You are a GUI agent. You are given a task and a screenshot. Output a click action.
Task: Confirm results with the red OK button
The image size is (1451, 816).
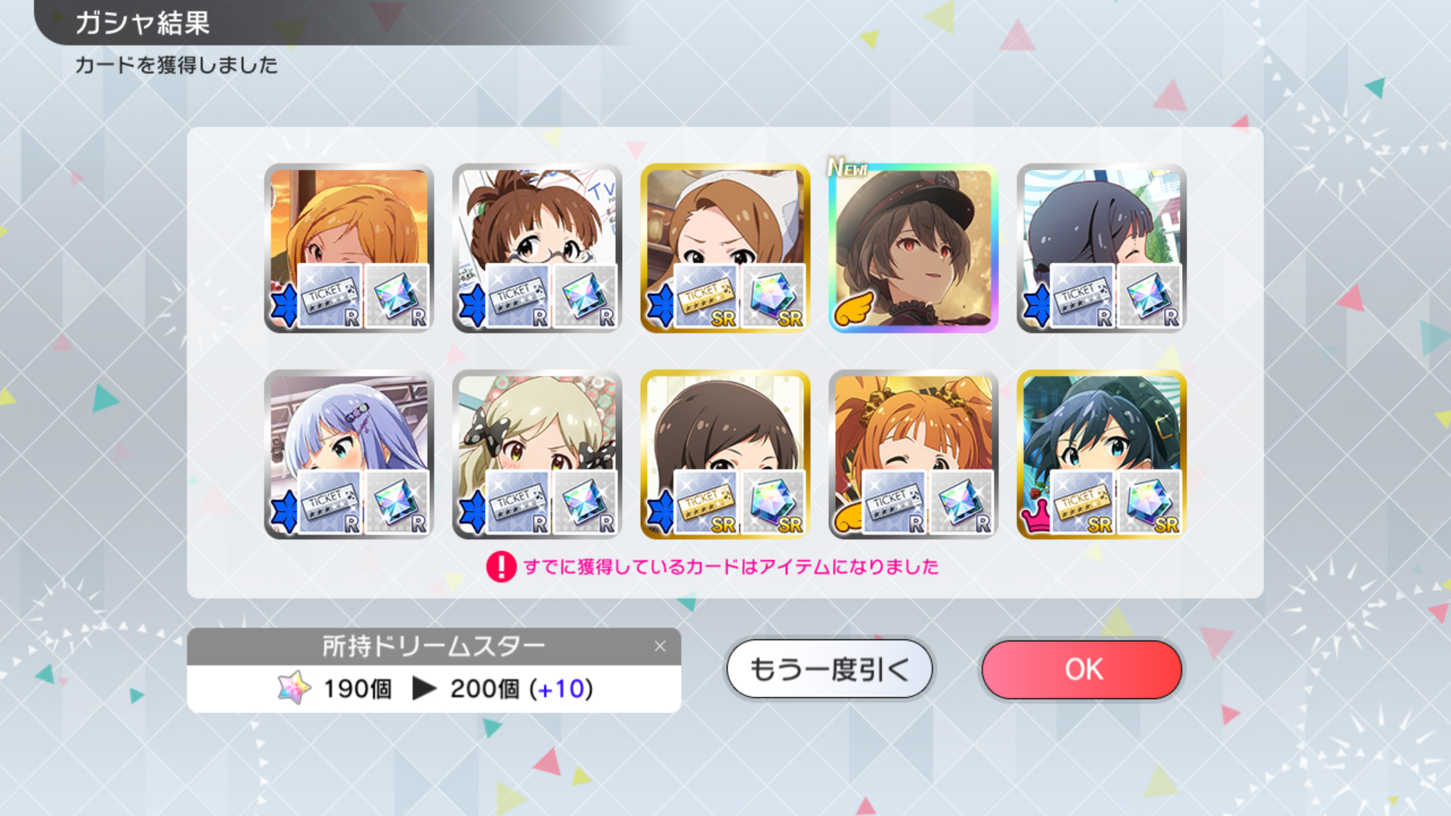point(1081,669)
